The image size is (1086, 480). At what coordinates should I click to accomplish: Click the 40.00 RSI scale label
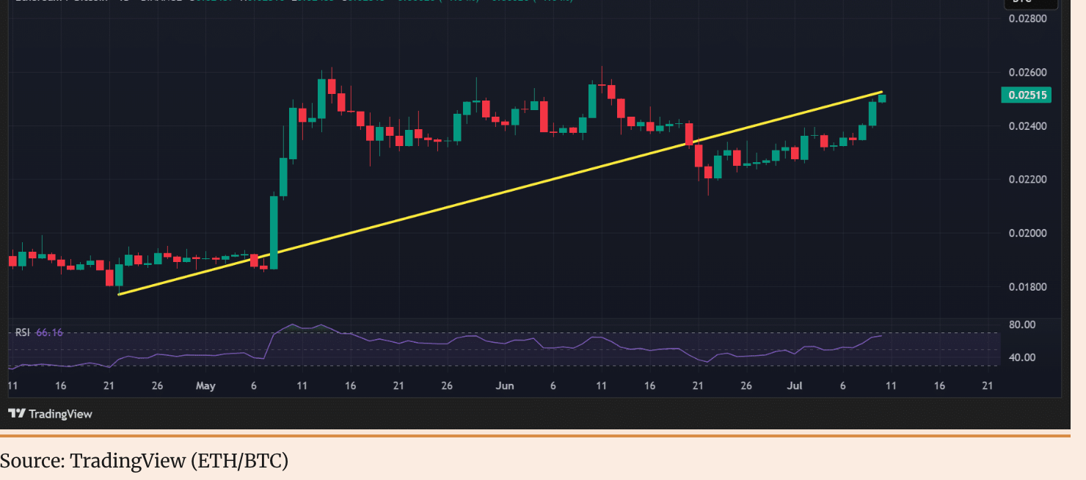(x=1023, y=357)
